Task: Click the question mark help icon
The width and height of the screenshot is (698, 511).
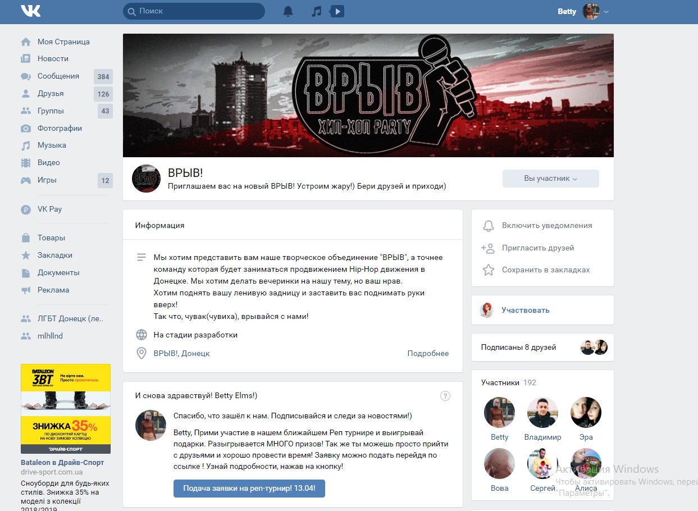Action: 445,396
